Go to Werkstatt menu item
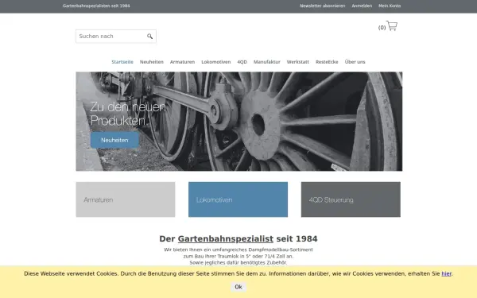Image resolution: width=477 pixels, height=298 pixels. click(x=298, y=62)
